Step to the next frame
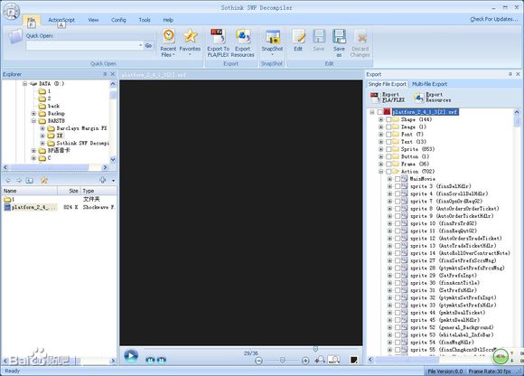 (162, 360)
